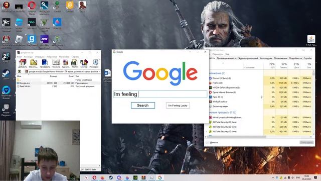
Task: Click the Task Manager horizontal scrollbar
Action: [237, 137]
